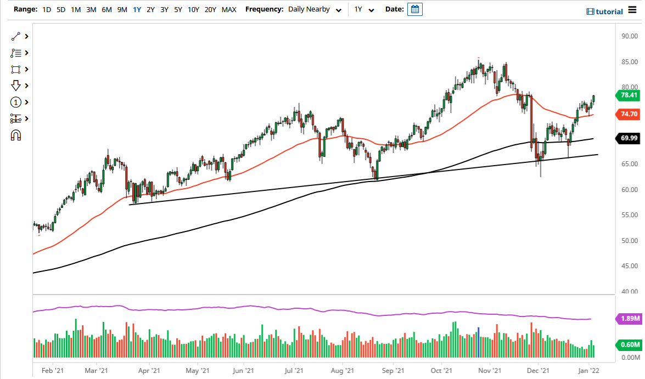645x379 pixels.
Task: Click the MAX range button
Action: point(229,9)
